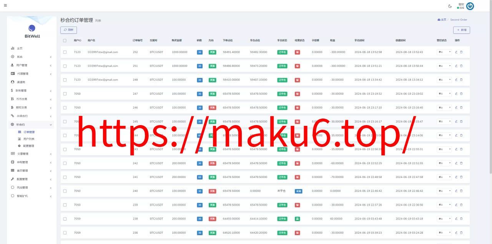Click user ID 7059 in order 238 row
Screen dimensions: 492x244
pyautogui.click(x=77, y=219)
